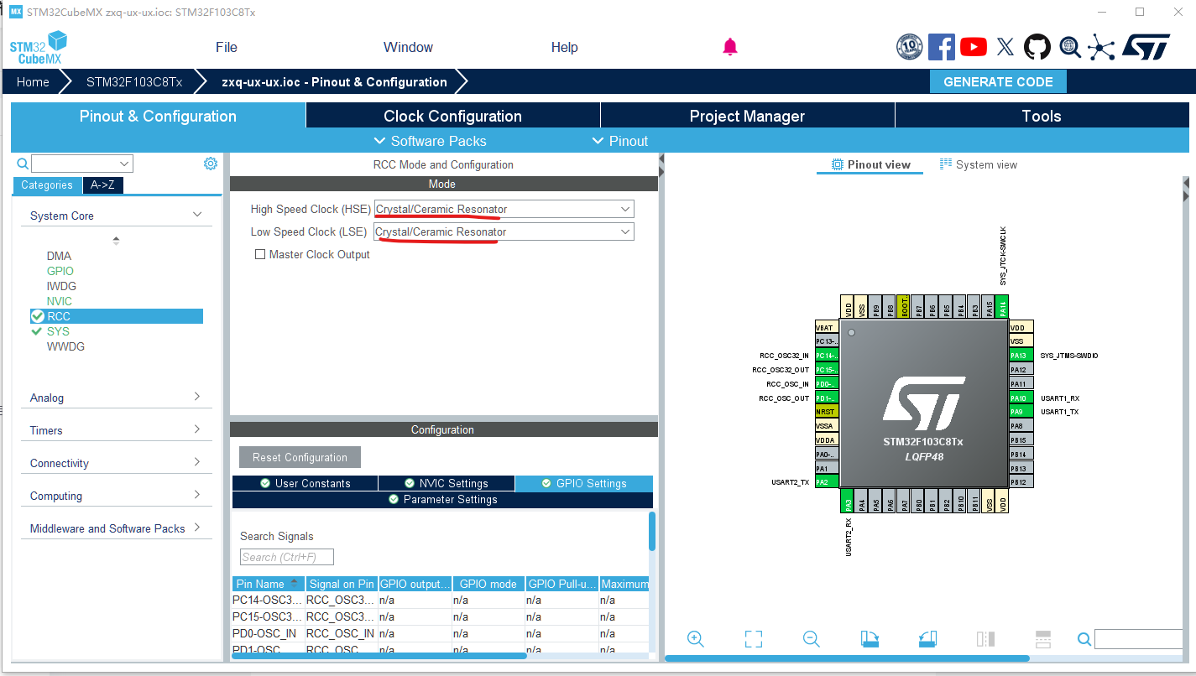Screen dimensions: 1196x676
Task: Open the Pinout dropdown menu
Action: (620, 141)
